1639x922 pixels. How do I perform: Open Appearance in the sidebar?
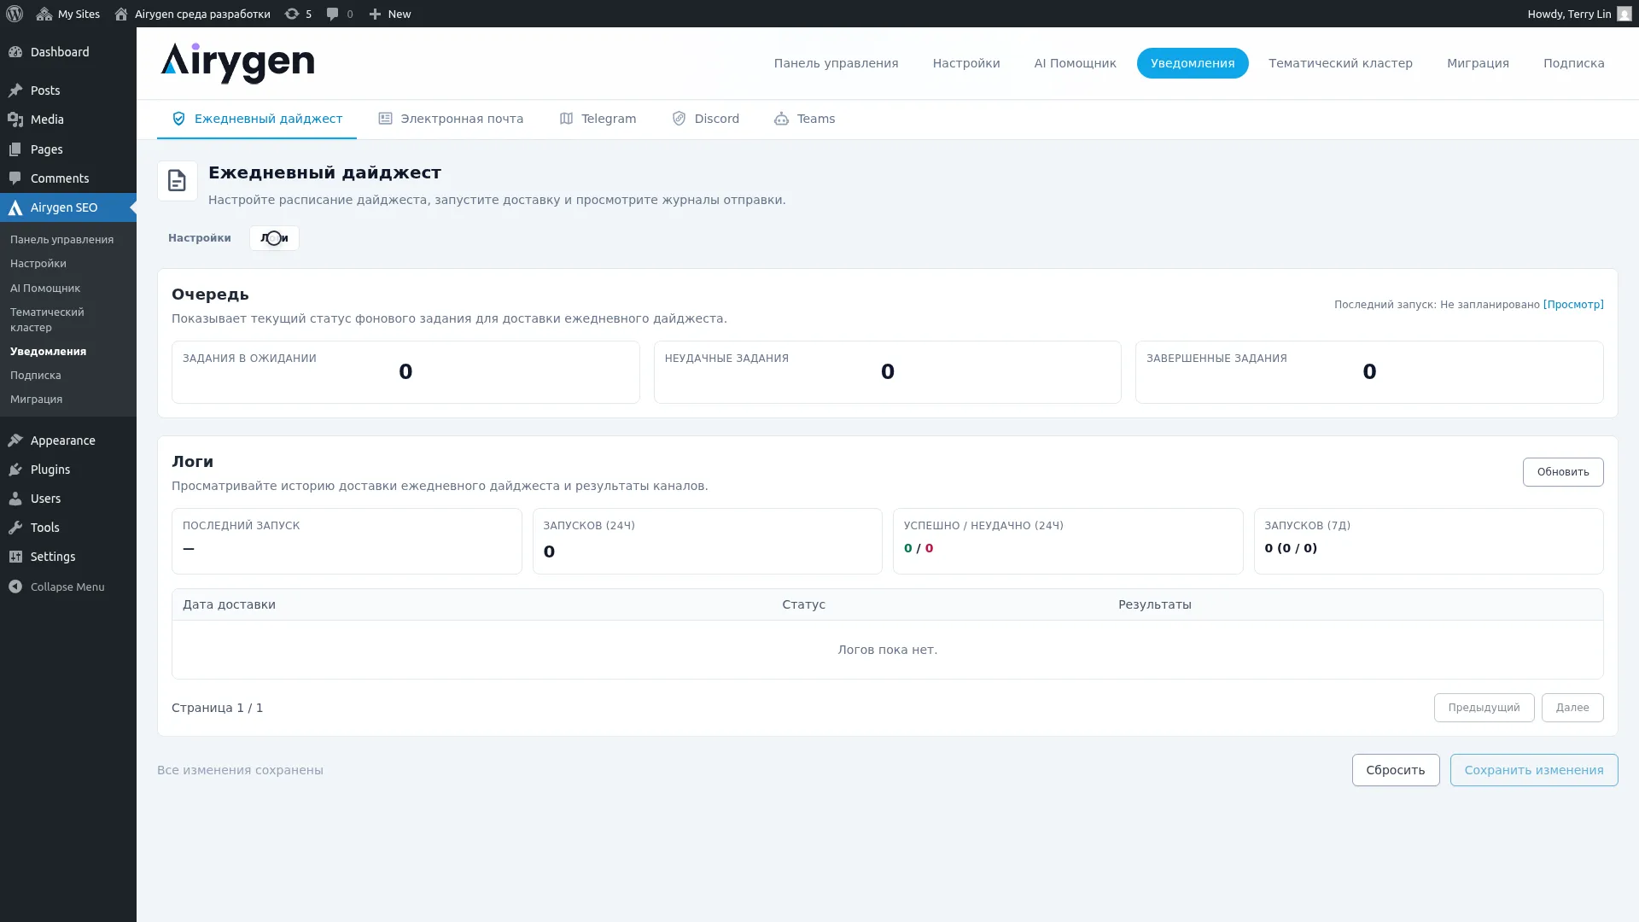point(62,441)
